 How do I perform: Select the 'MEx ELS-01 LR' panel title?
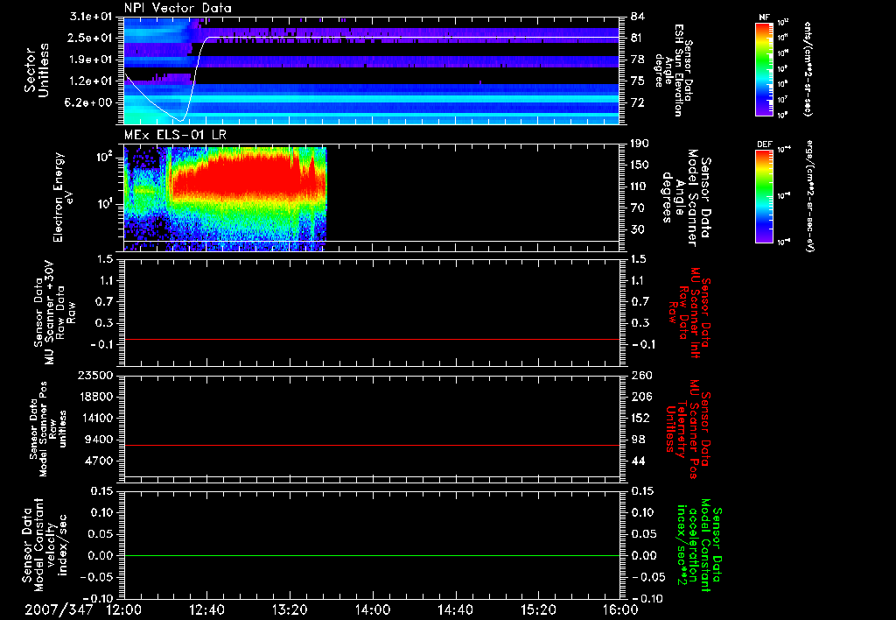click(173, 135)
